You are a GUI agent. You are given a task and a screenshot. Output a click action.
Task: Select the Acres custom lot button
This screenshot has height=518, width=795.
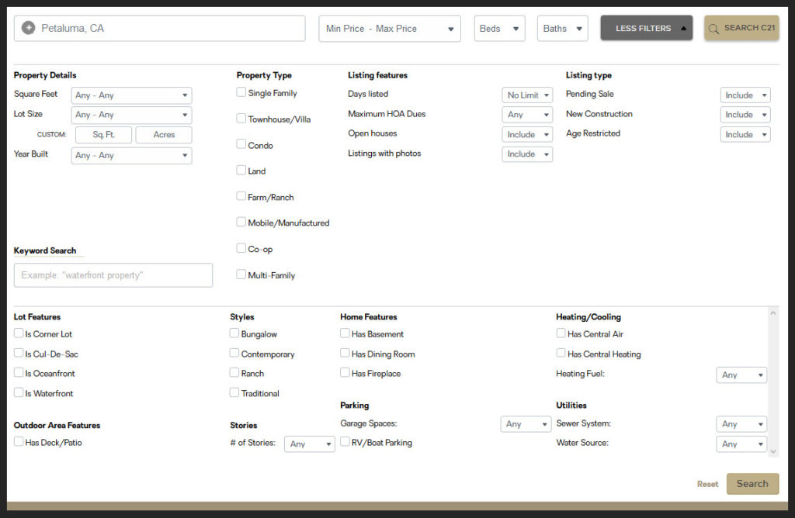coord(164,135)
